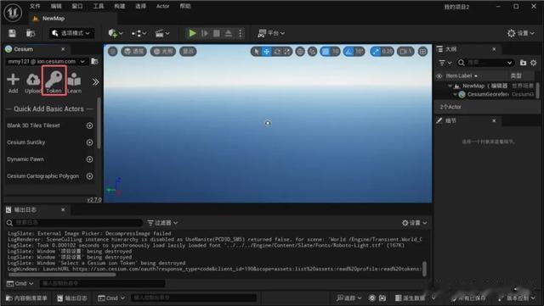Close the Cesium panel tab
The width and height of the screenshot is (544, 306).
pos(63,49)
